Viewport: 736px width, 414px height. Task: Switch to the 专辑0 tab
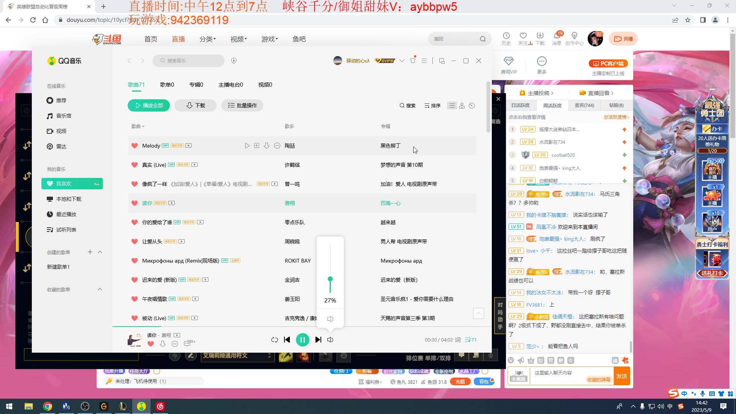pyautogui.click(x=196, y=85)
